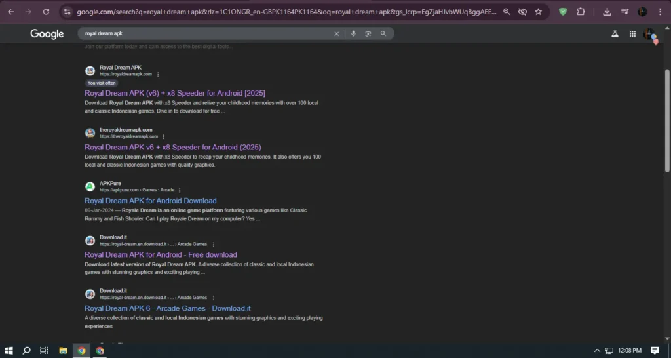Open Chrome three-dot menu
Screen dimensions: 671x358
[x=661, y=12]
